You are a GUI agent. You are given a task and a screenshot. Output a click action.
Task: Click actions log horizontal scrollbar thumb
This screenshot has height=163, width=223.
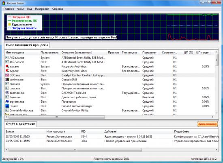coord(75,150)
